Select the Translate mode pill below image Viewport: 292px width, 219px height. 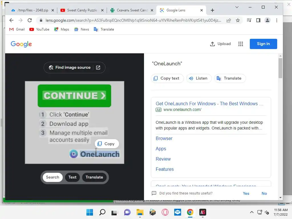[94, 177]
